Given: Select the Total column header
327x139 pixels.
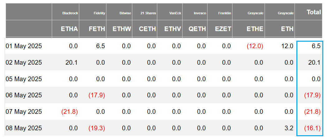Looking at the screenshot, I should (x=314, y=12).
